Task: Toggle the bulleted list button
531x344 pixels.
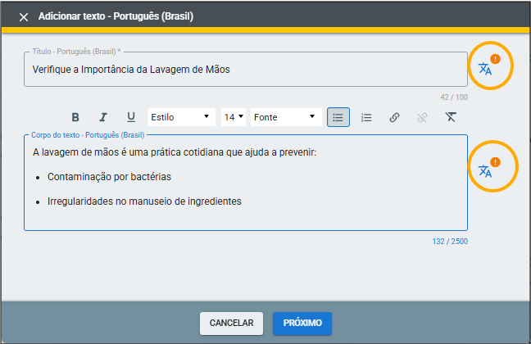Action: [338, 117]
